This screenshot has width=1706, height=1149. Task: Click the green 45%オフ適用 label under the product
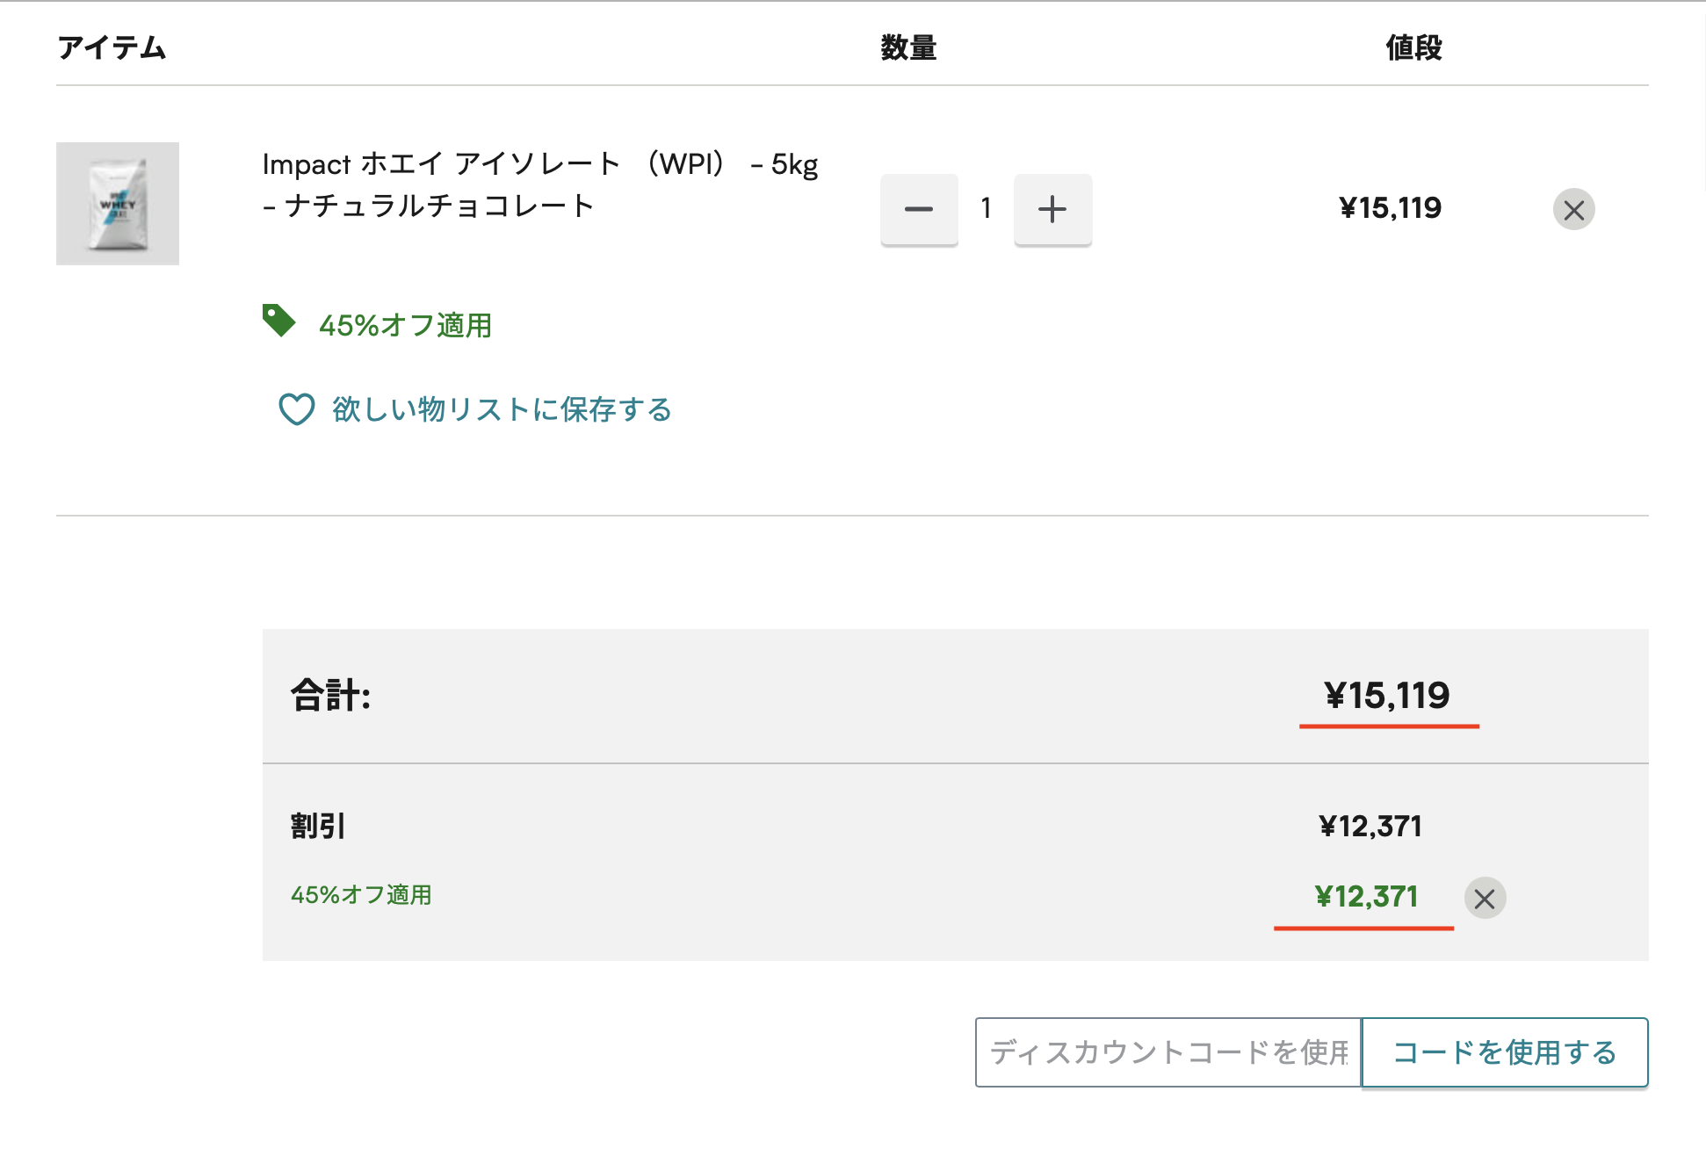click(405, 325)
